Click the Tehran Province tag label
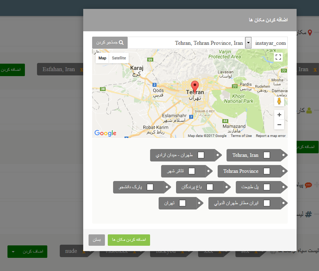The width and height of the screenshot is (319, 271). 241,171
